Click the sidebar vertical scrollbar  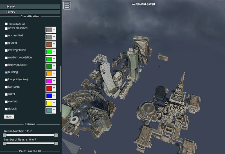(x=61, y=88)
